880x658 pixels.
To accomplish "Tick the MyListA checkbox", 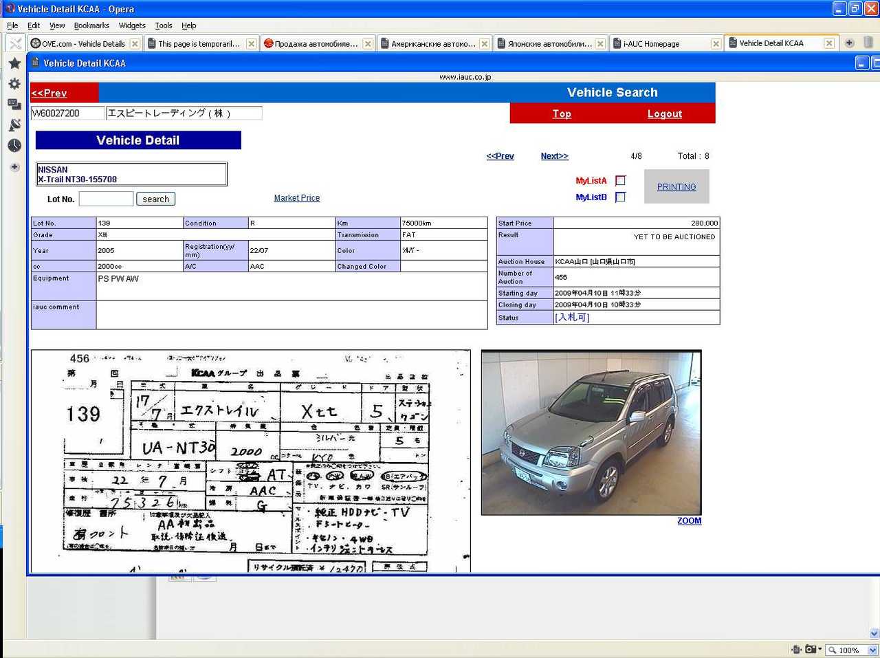I will [621, 180].
